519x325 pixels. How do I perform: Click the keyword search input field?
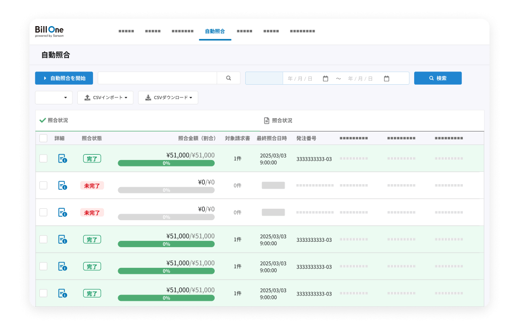(157, 78)
